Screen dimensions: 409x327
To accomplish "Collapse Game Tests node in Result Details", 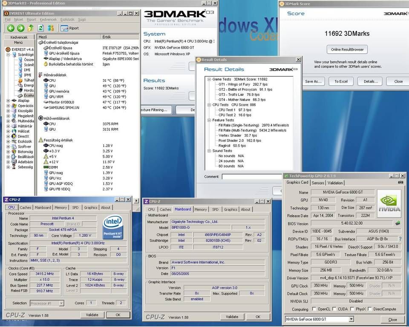I will [x=209, y=79].
